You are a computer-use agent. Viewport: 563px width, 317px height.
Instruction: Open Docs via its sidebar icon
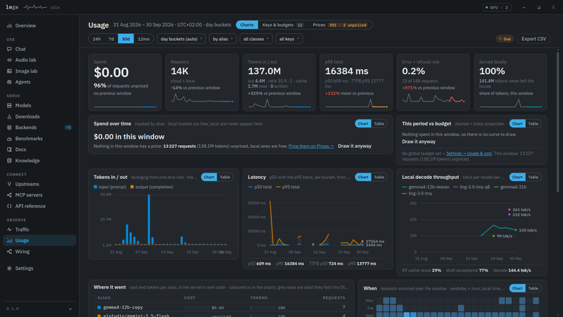pos(9,149)
